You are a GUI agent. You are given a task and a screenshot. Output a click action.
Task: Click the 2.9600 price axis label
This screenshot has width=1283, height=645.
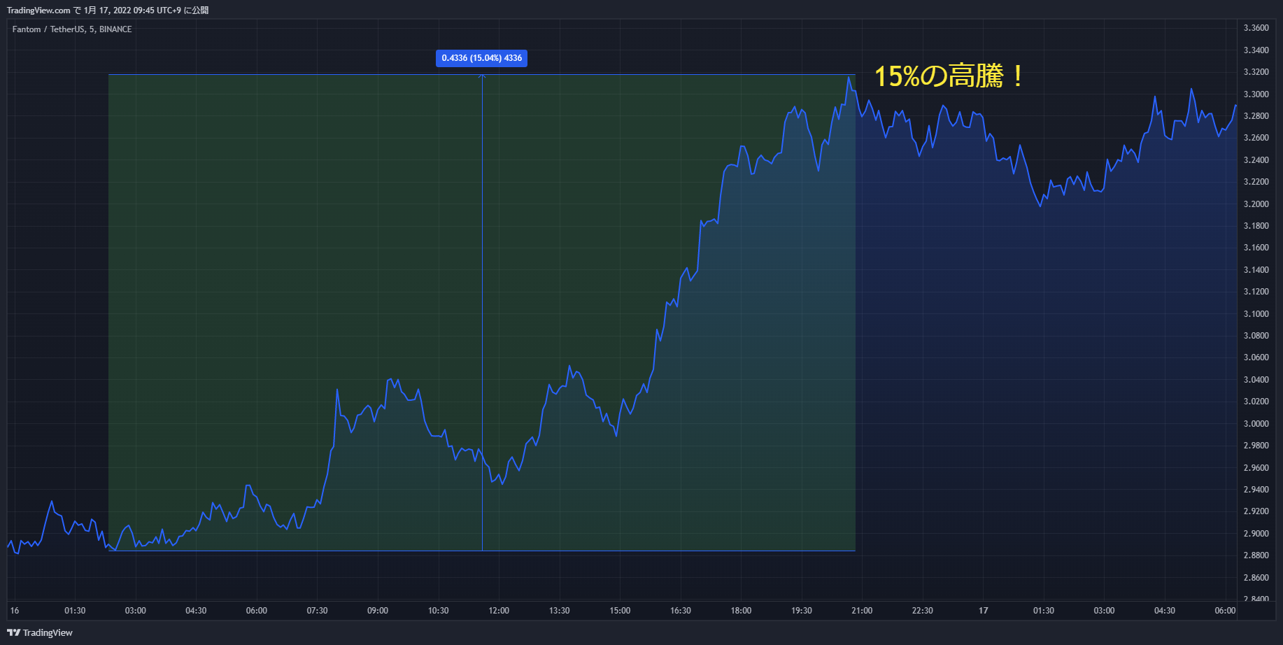click(1256, 468)
